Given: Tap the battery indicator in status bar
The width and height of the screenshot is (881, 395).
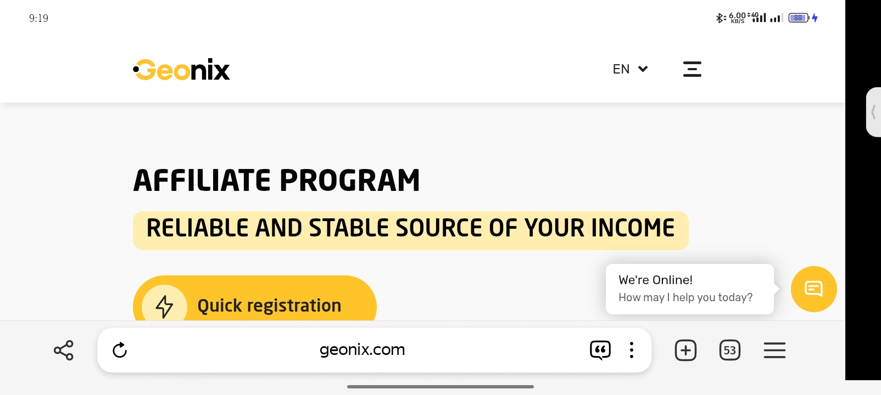Looking at the screenshot, I should 798,18.
